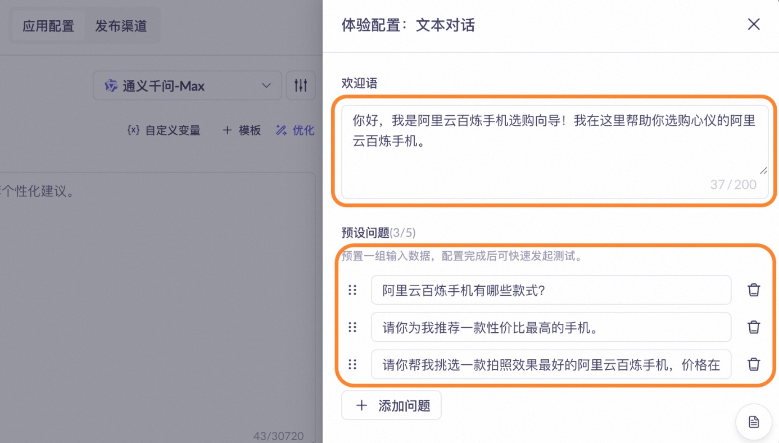Delete the question 请你为我推荐一款性价比最高的手机
This screenshot has height=443, width=779.
[754, 327]
